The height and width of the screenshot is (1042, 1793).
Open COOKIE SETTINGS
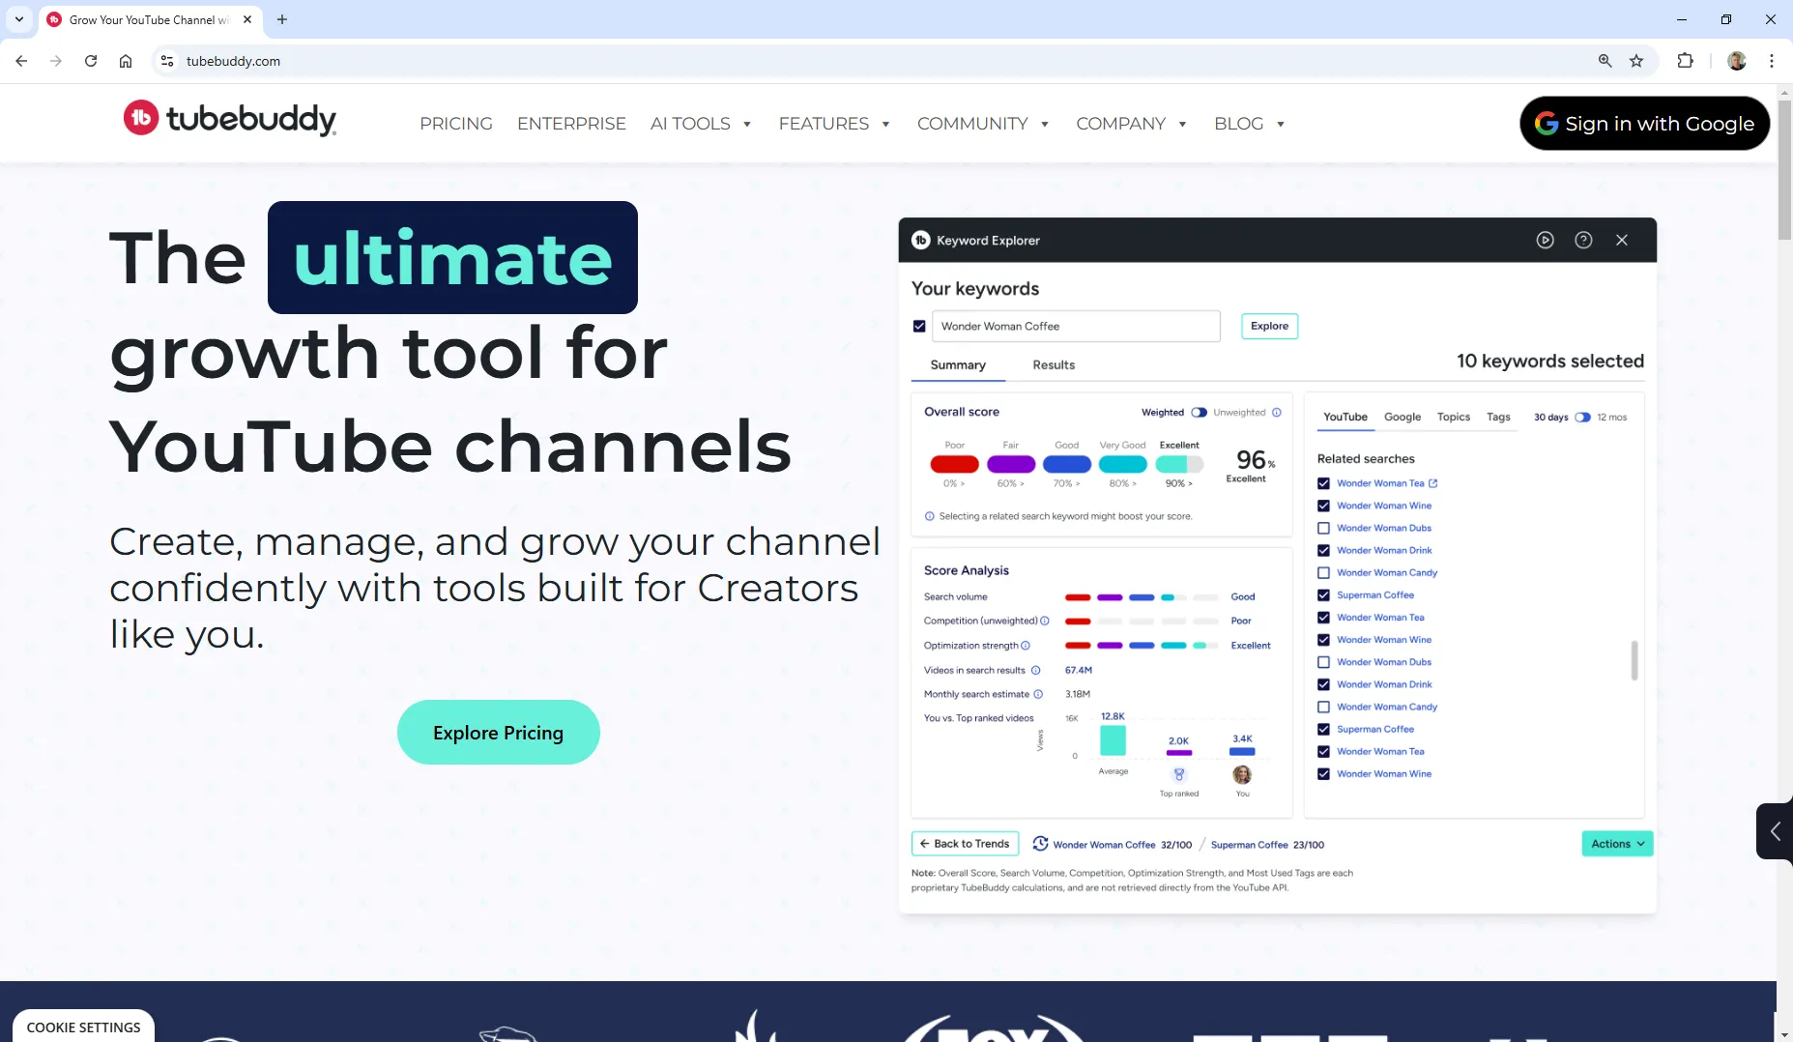pyautogui.click(x=84, y=1027)
